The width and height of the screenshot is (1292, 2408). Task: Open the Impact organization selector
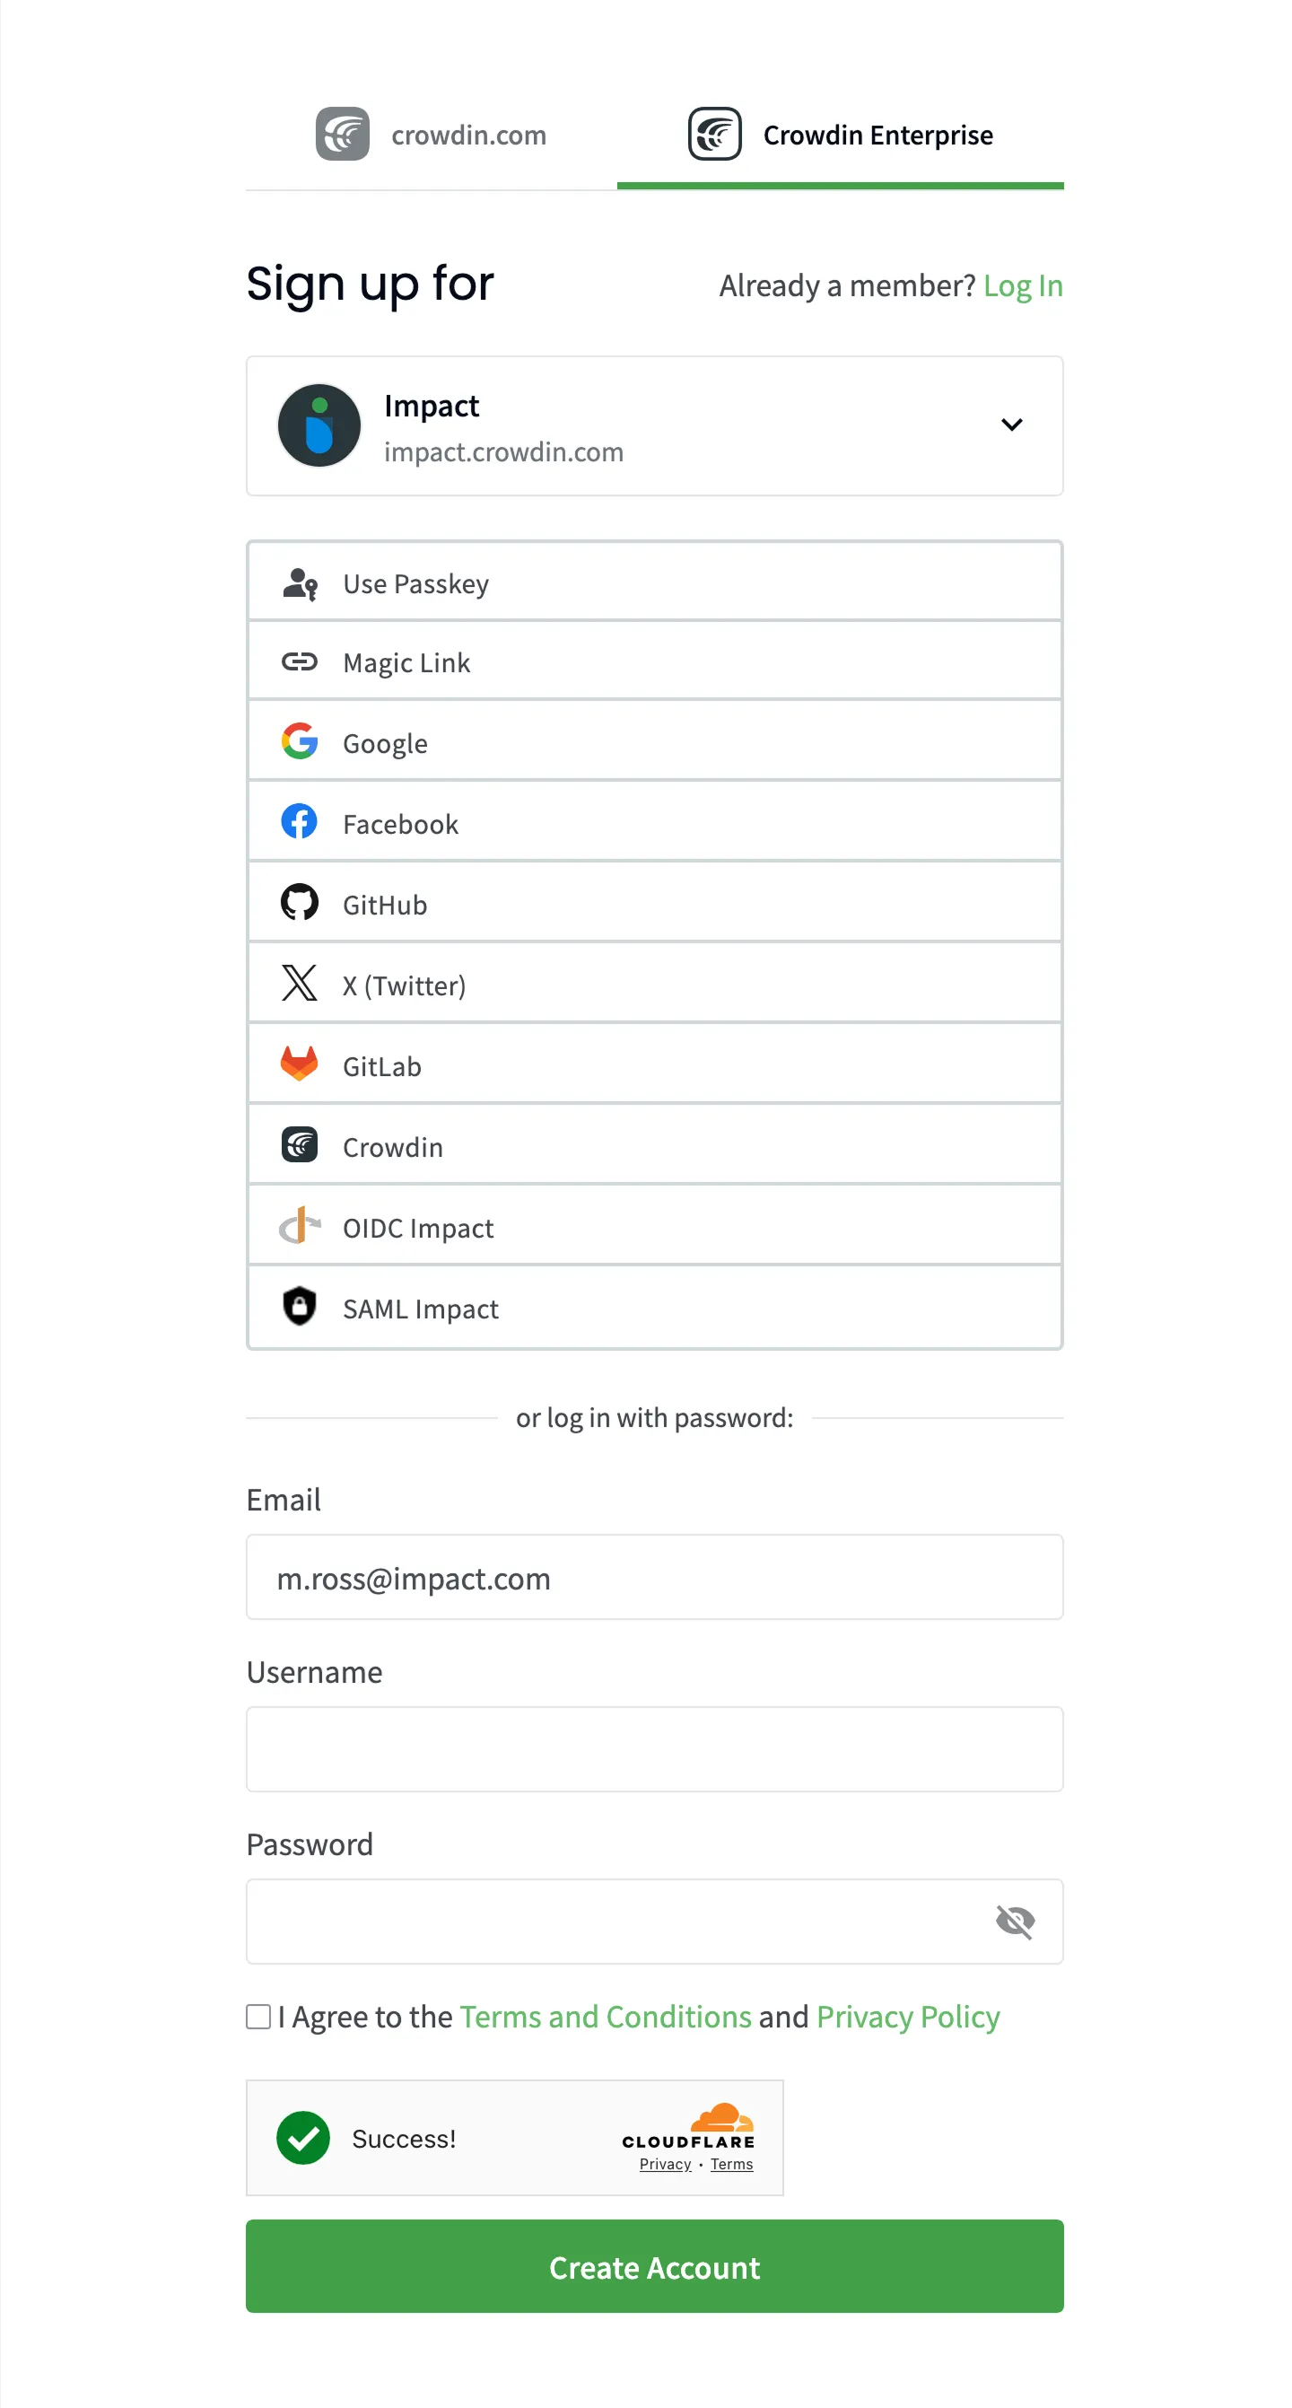click(654, 426)
